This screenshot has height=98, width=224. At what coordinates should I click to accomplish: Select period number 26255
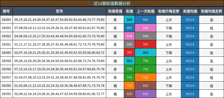(x=6, y=94)
